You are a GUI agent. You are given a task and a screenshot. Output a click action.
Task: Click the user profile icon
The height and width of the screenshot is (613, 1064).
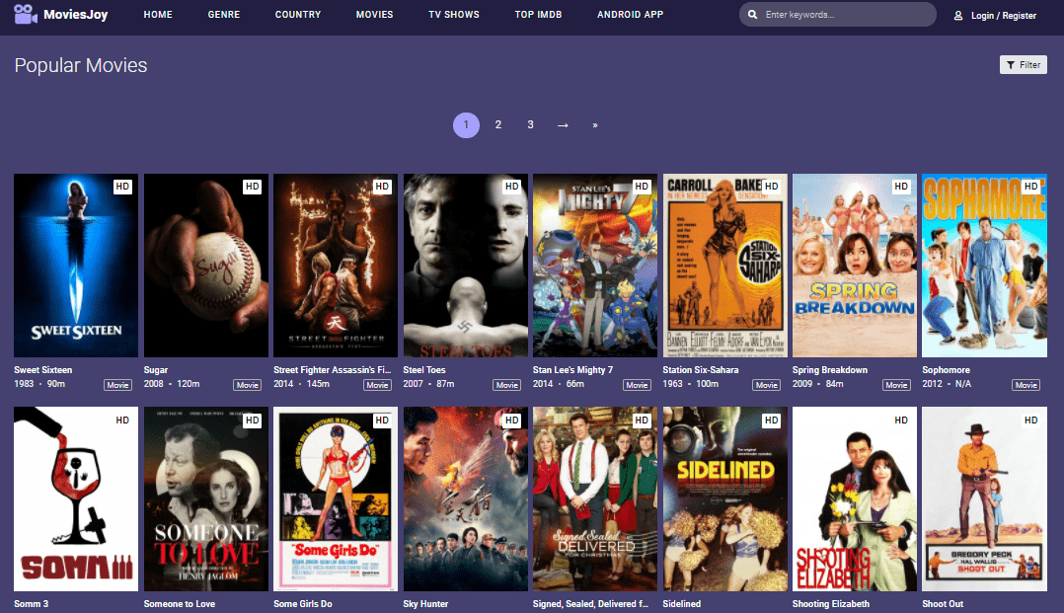click(x=958, y=15)
